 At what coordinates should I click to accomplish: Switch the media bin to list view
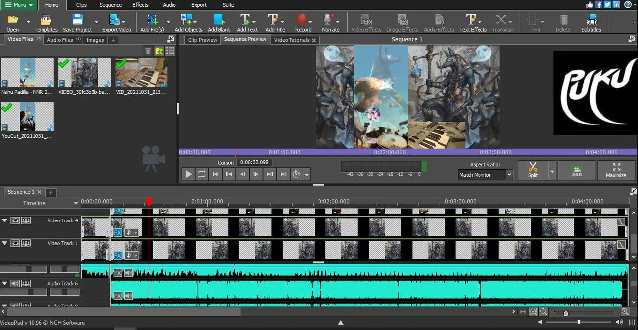(170, 51)
